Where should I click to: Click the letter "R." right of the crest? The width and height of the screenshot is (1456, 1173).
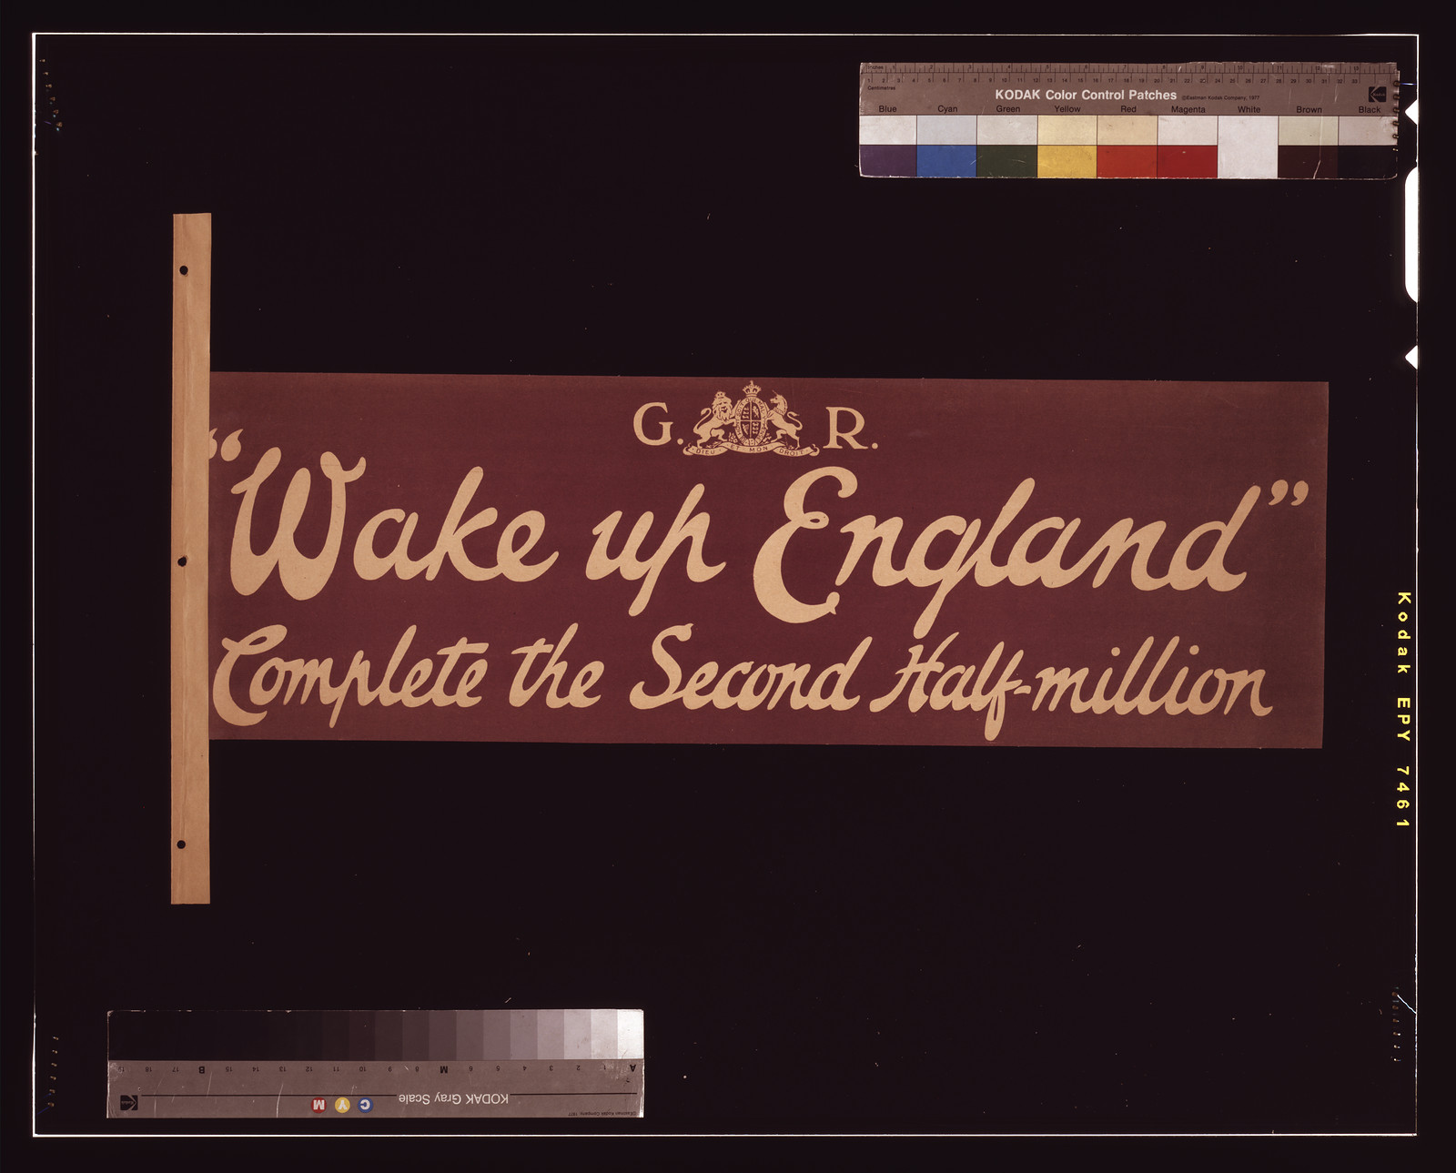(x=852, y=430)
